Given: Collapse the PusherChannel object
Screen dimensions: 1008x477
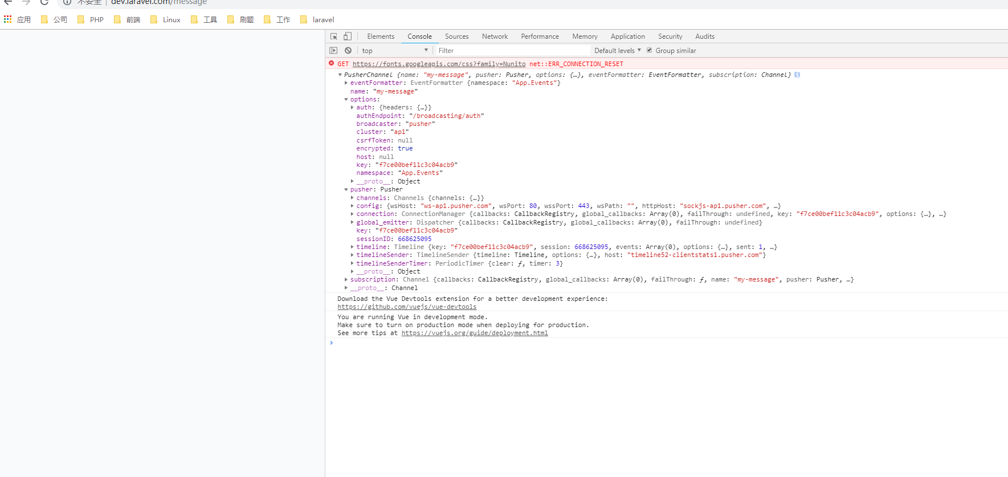Looking at the screenshot, I should [x=340, y=75].
